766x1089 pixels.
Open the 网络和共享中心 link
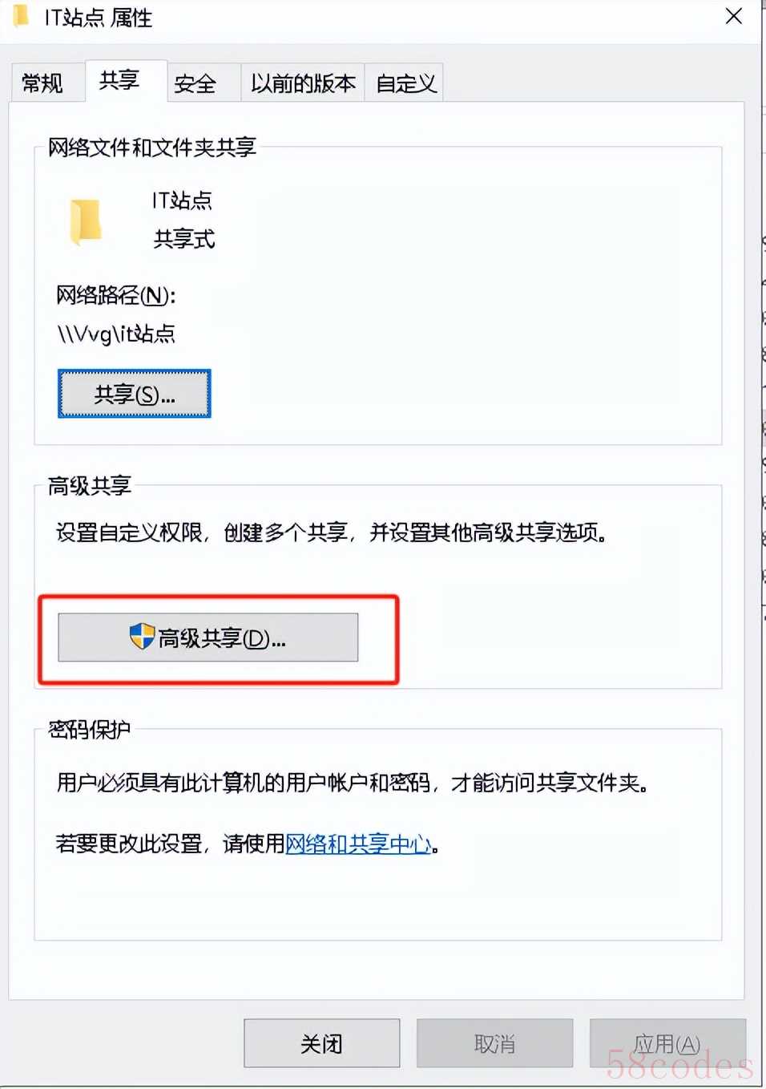(359, 844)
